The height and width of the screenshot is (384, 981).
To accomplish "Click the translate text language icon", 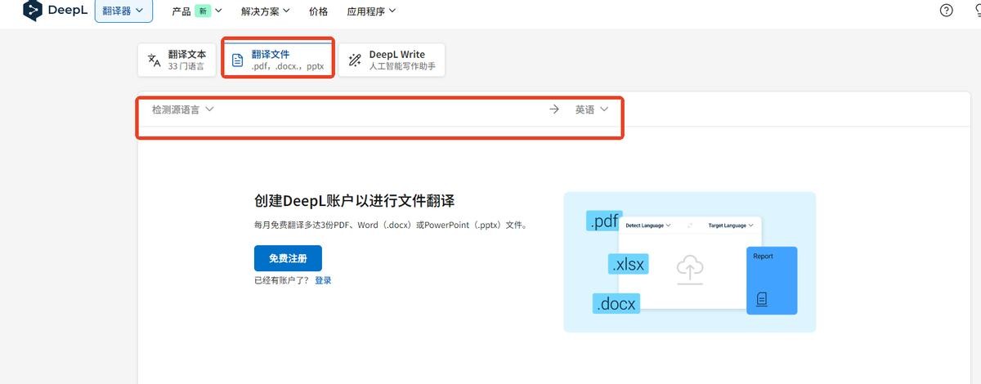I will (154, 60).
